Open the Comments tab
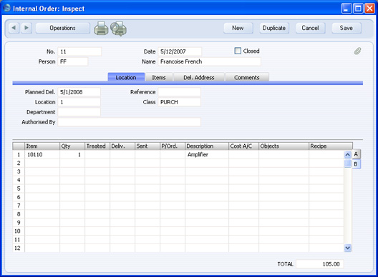This screenshot has height=277, width=378. click(x=247, y=77)
